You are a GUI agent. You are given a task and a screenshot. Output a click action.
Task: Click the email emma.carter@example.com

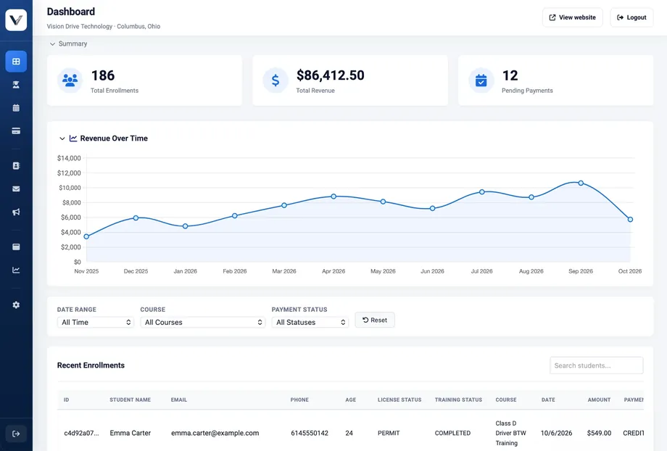tap(215, 433)
